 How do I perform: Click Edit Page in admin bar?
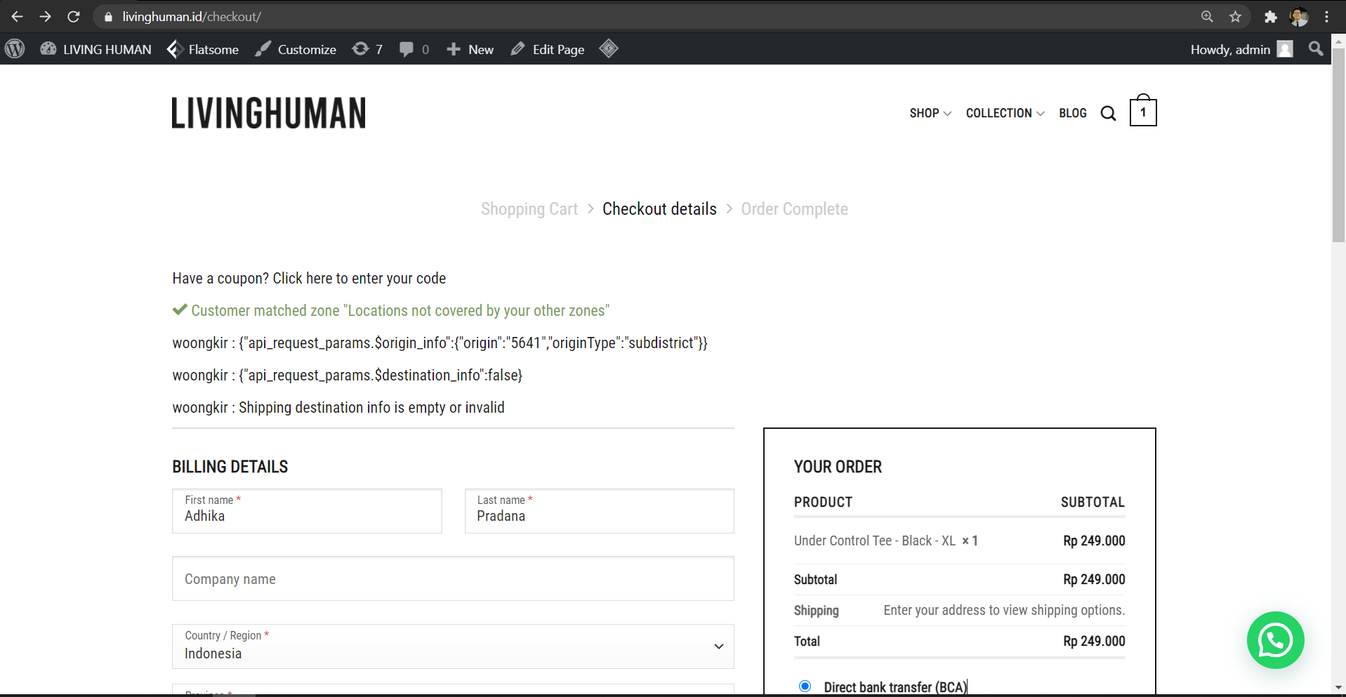click(x=548, y=49)
